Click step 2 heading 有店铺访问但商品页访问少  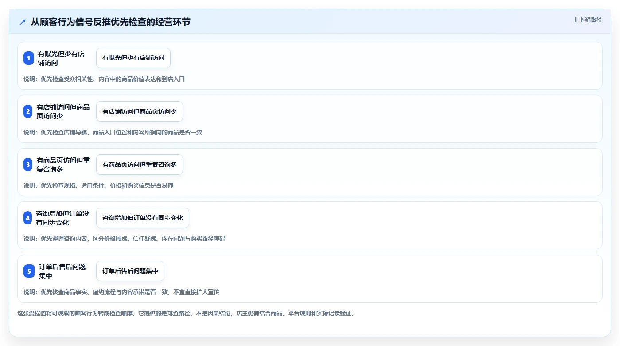[x=63, y=111]
